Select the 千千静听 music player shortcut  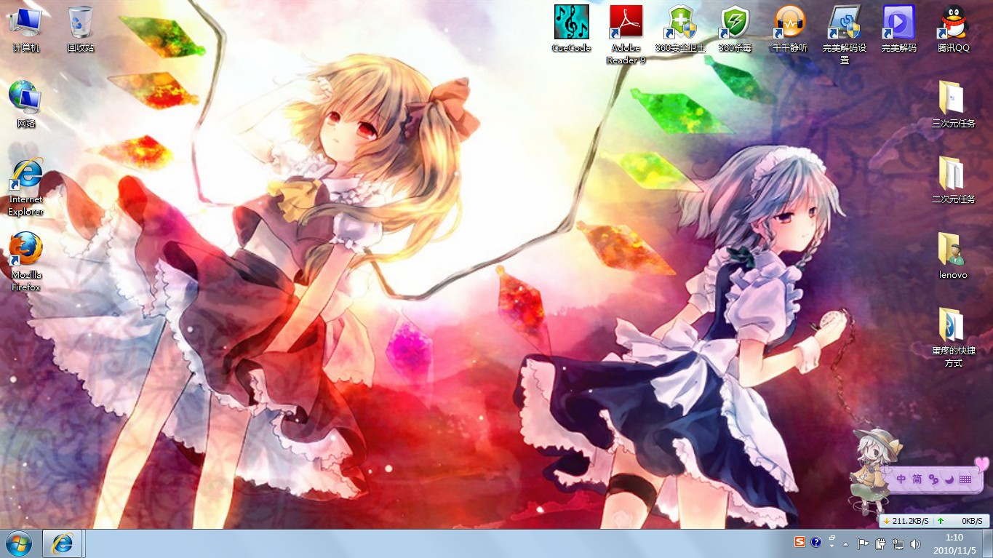[790, 28]
